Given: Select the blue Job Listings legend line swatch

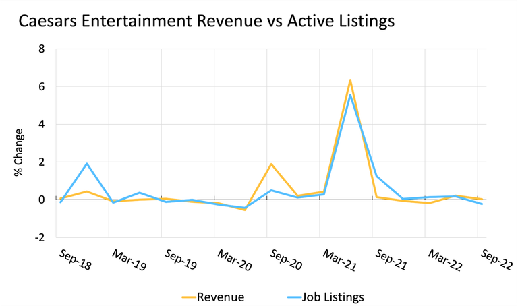Looking at the screenshot, I should point(295,297).
